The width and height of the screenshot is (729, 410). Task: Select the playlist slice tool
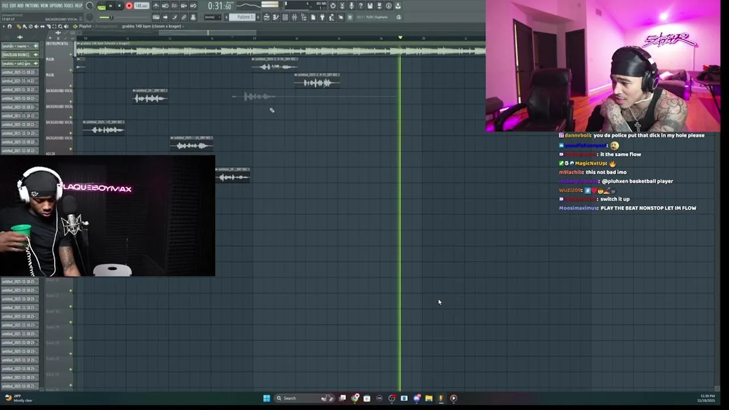pos(49,26)
